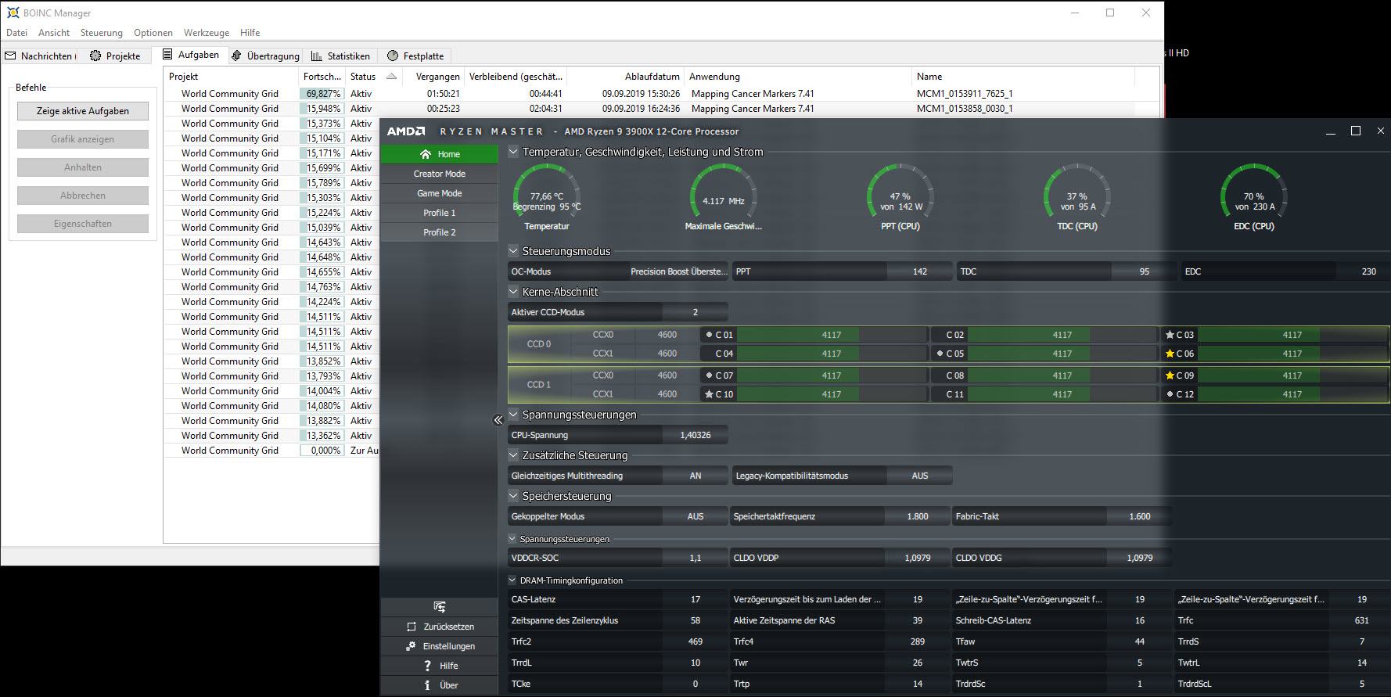The image size is (1391, 697).
Task: Click the Statistiken tab chart icon
Action: pos(317,56)
